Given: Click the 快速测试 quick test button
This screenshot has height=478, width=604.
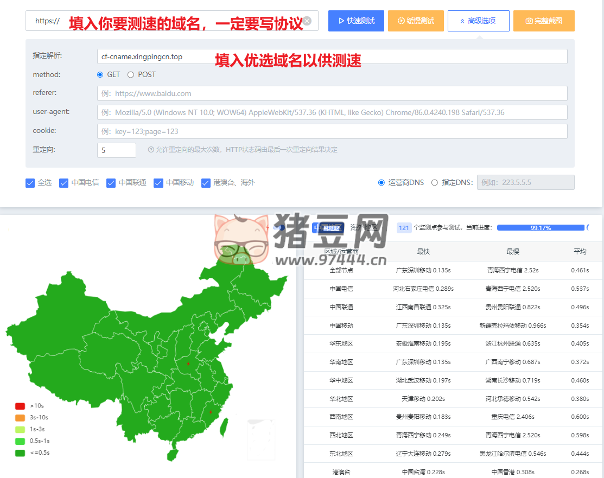Looking at the screenshot, I should tap(356, 21).
